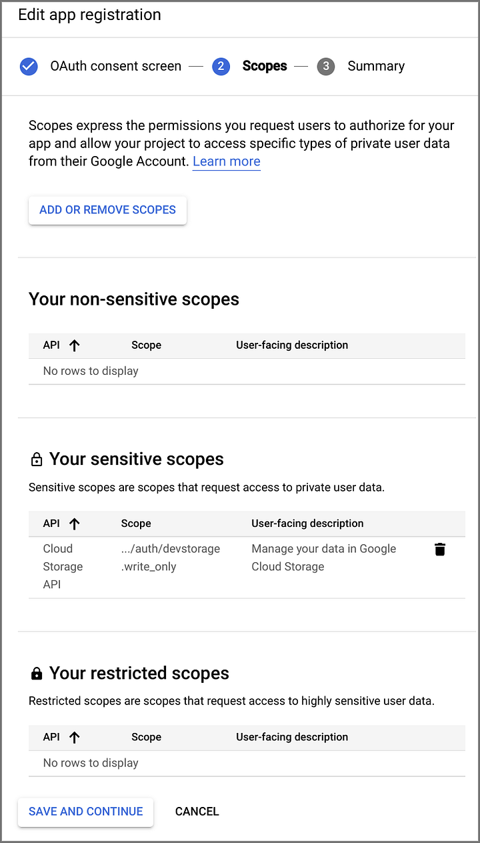
Task: Delete the Cloud Storage scope via trash icon
Action: tap(440, 549)
